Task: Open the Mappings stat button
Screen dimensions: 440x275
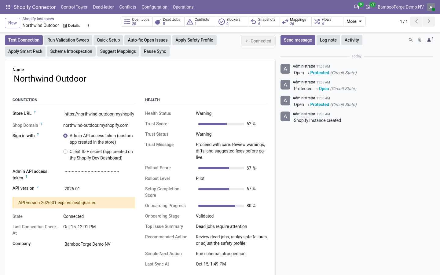Action: tap(295, 21)
